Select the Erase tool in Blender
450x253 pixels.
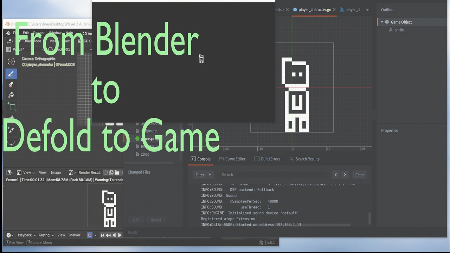point(11,84)
